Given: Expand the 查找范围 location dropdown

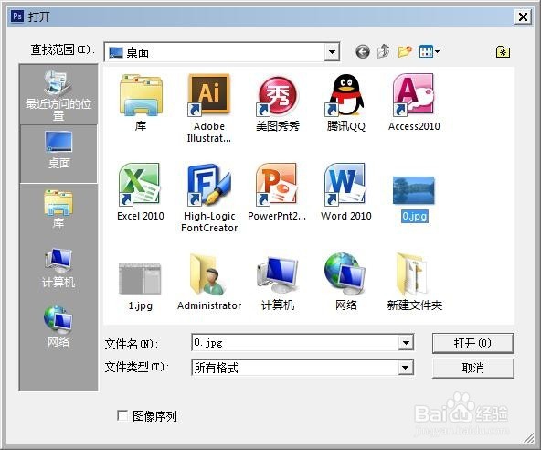Looking at the screenshot, I should (332, 52).
